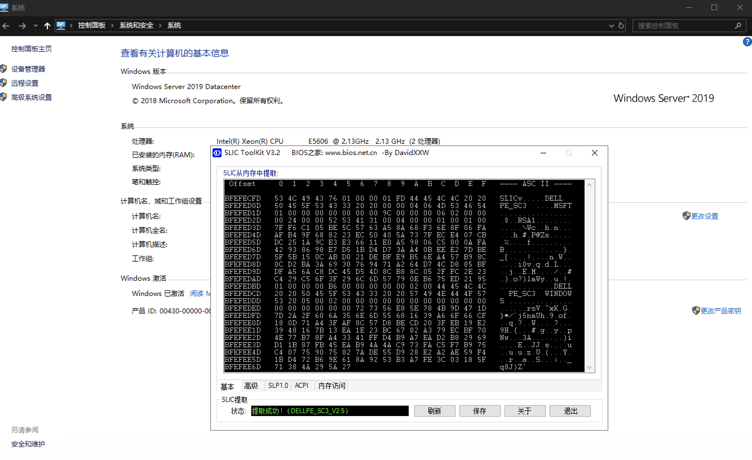Viewport: 752px width, 460px height.
Task: Click the 产品 ID text
Action: pos(171,311)
